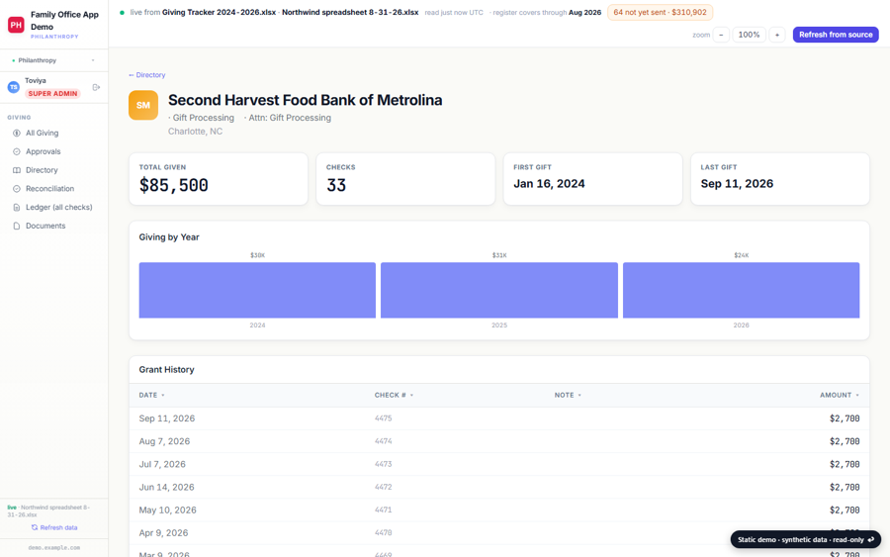Click the 100% zoom level button
890x557 pixels.
749,35
